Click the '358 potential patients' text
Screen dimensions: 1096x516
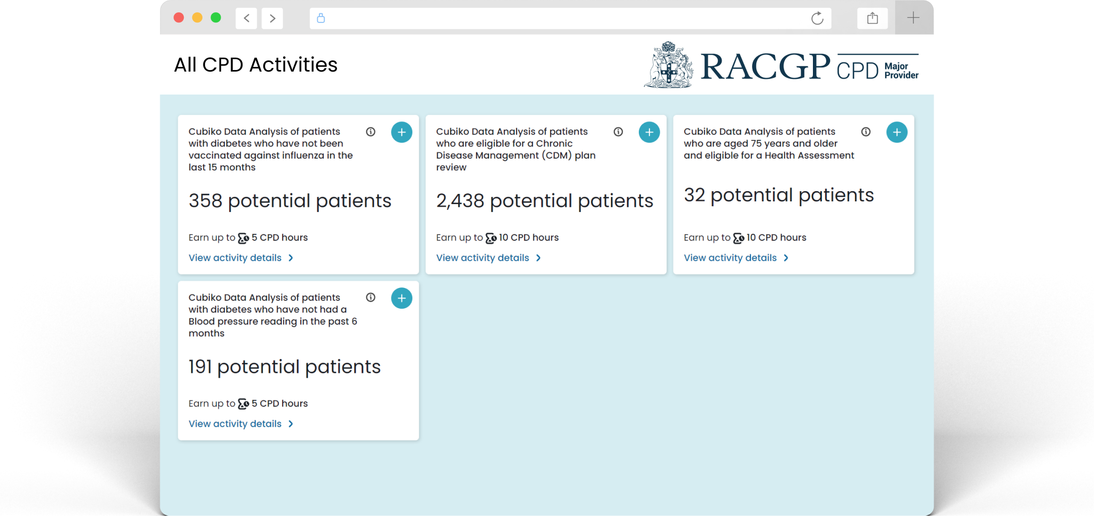click(290, 201)
